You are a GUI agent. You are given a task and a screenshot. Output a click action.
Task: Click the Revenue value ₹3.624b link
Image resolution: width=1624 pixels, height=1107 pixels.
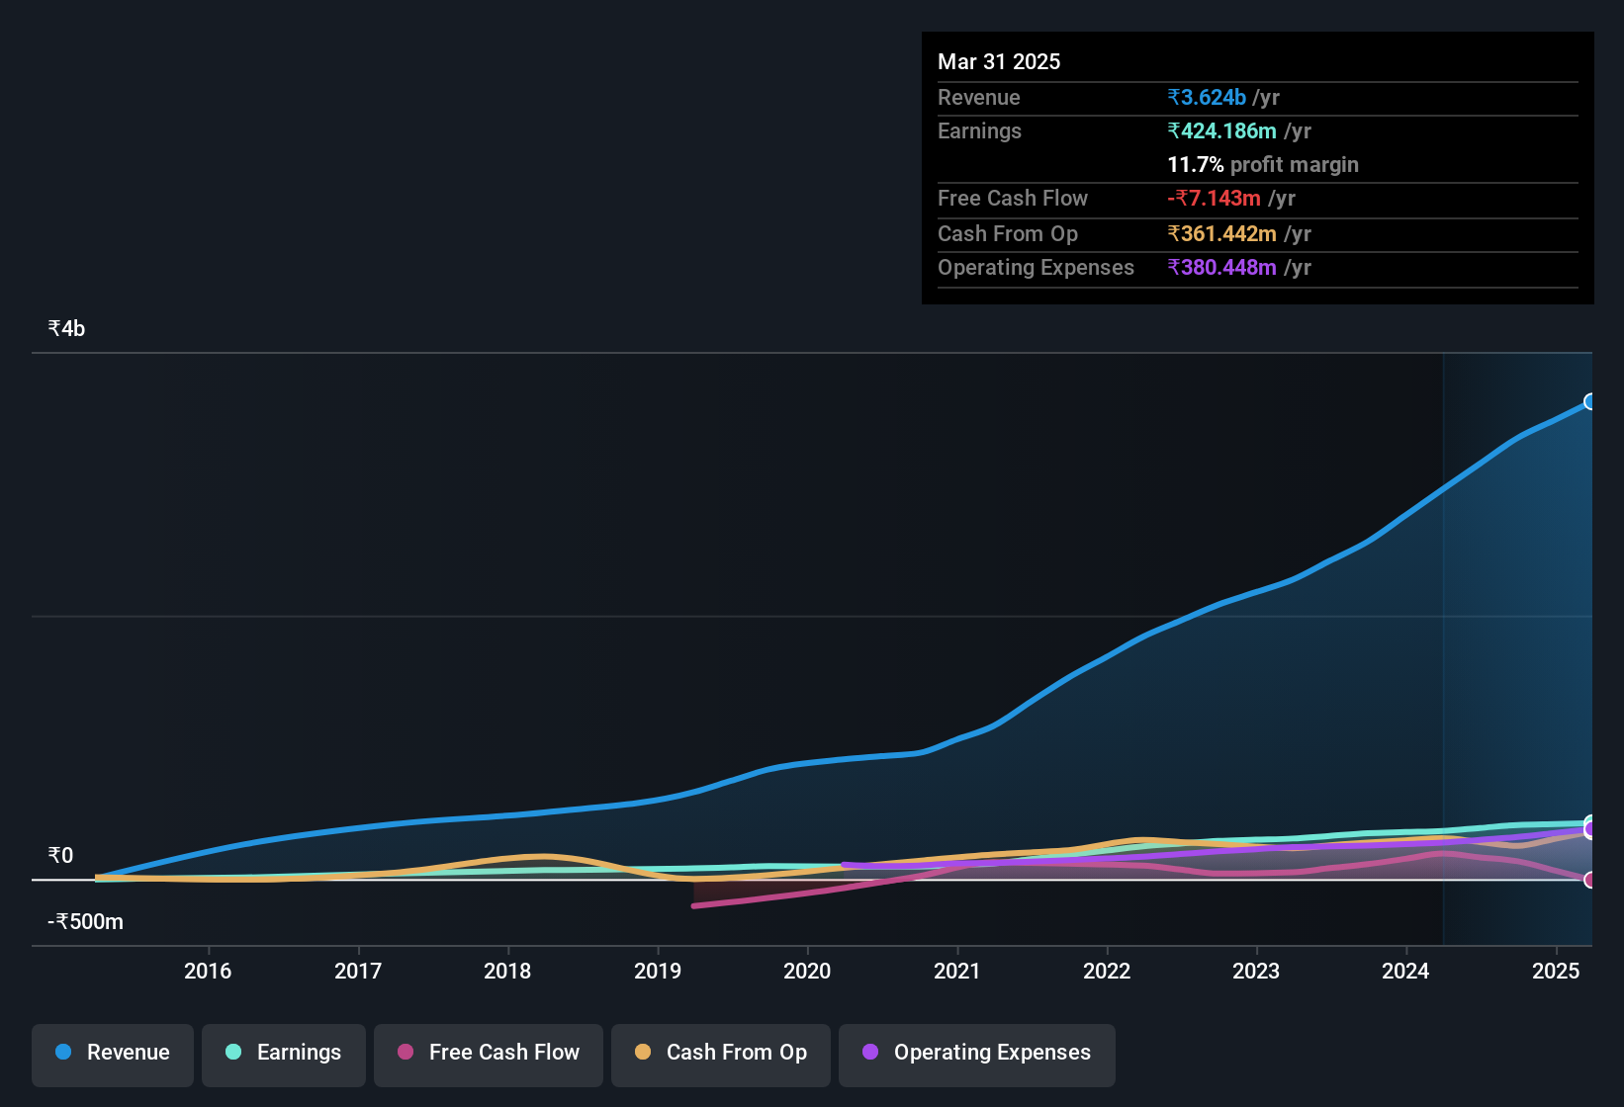tap(1207, 97)
